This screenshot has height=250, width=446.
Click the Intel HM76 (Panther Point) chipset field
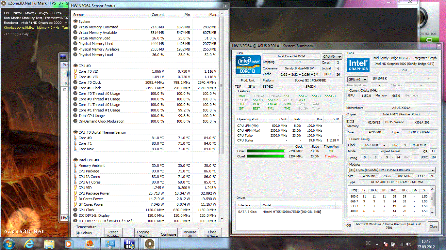click(401, 114)
